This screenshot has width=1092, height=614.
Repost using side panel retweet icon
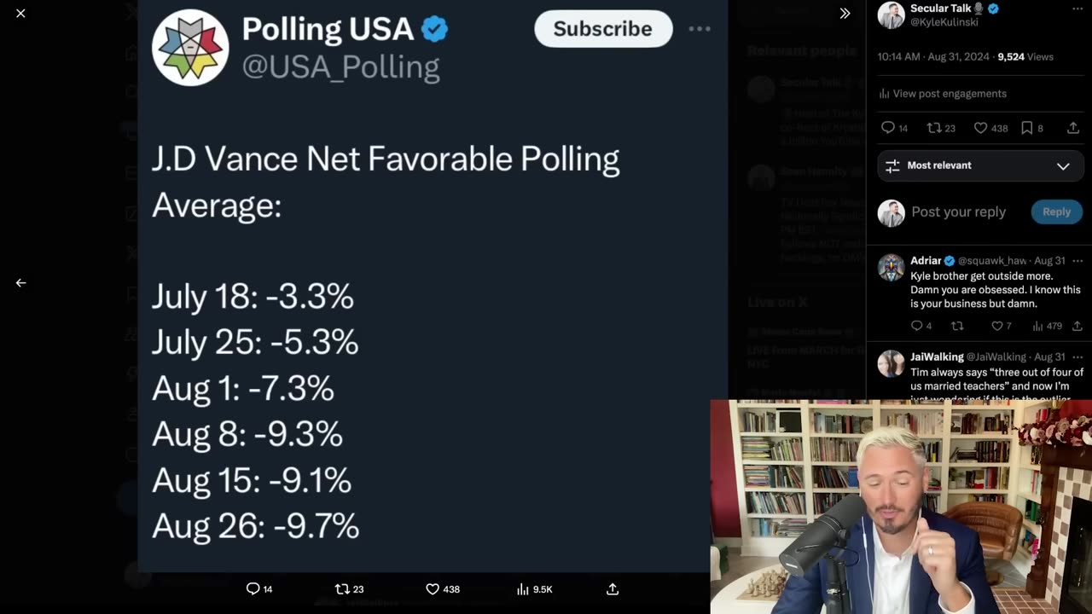[x=934, y=128]
